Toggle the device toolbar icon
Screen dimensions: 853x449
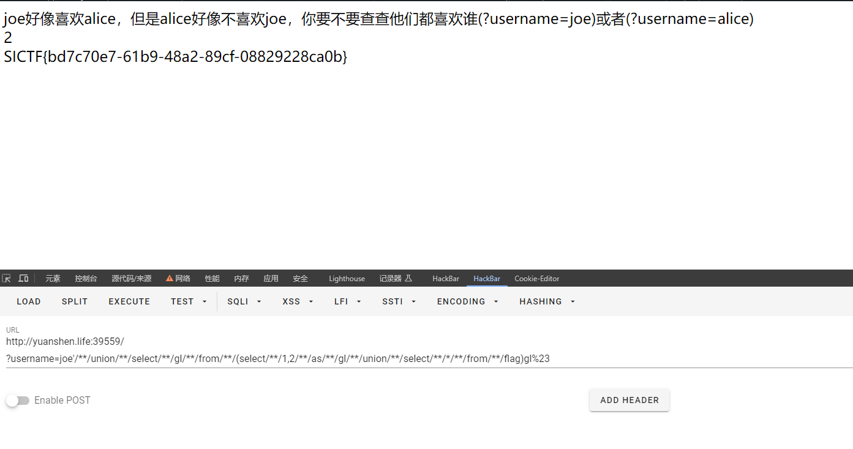click(x=23, y=278)
